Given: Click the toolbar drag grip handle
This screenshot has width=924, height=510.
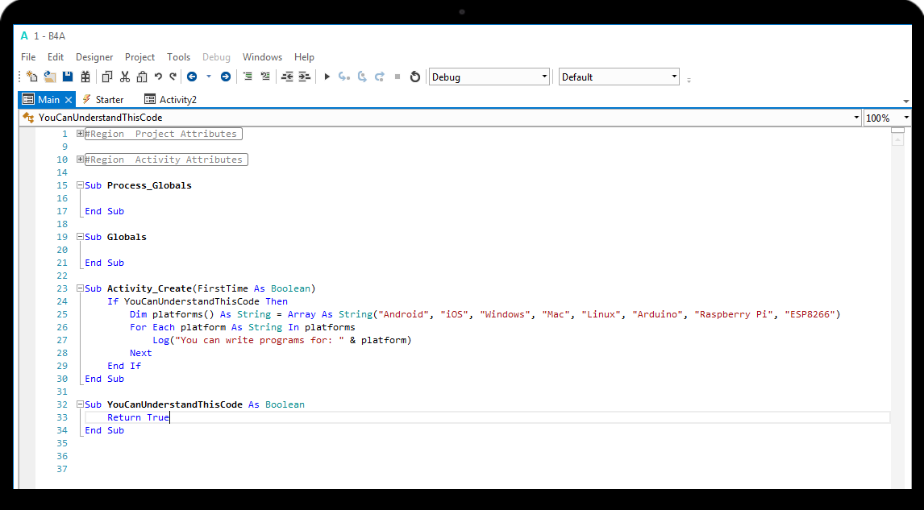Looking at the screenshot, I should pyautogui.click(x=20, y=77).
